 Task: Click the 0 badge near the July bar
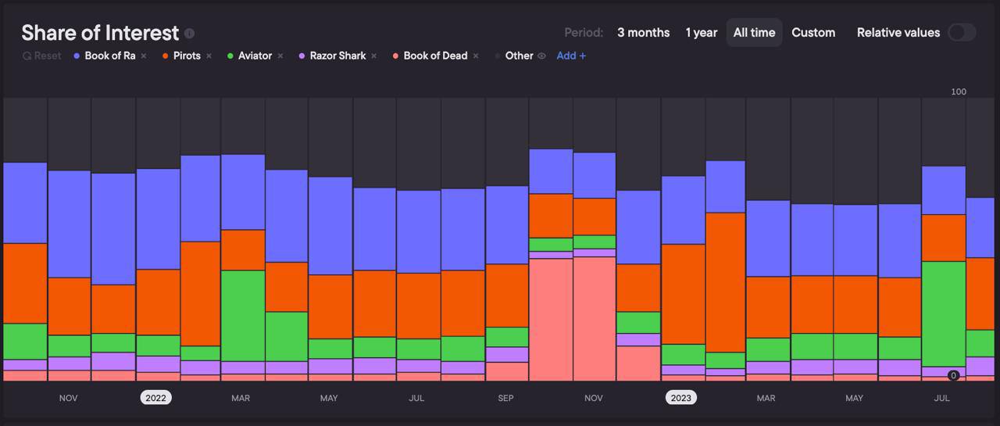click(953, 376)
